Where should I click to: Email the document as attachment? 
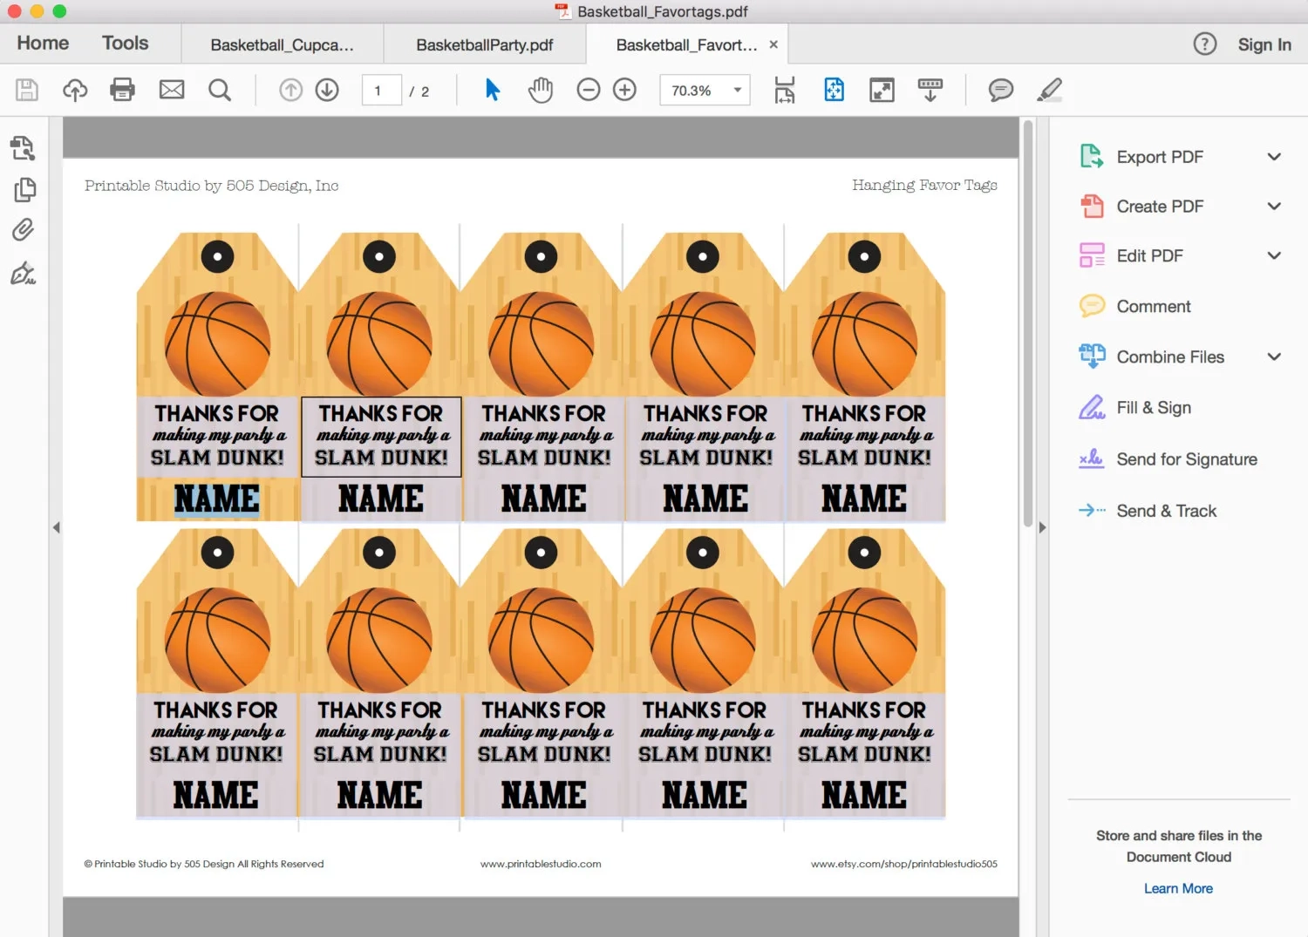[171, 90]
